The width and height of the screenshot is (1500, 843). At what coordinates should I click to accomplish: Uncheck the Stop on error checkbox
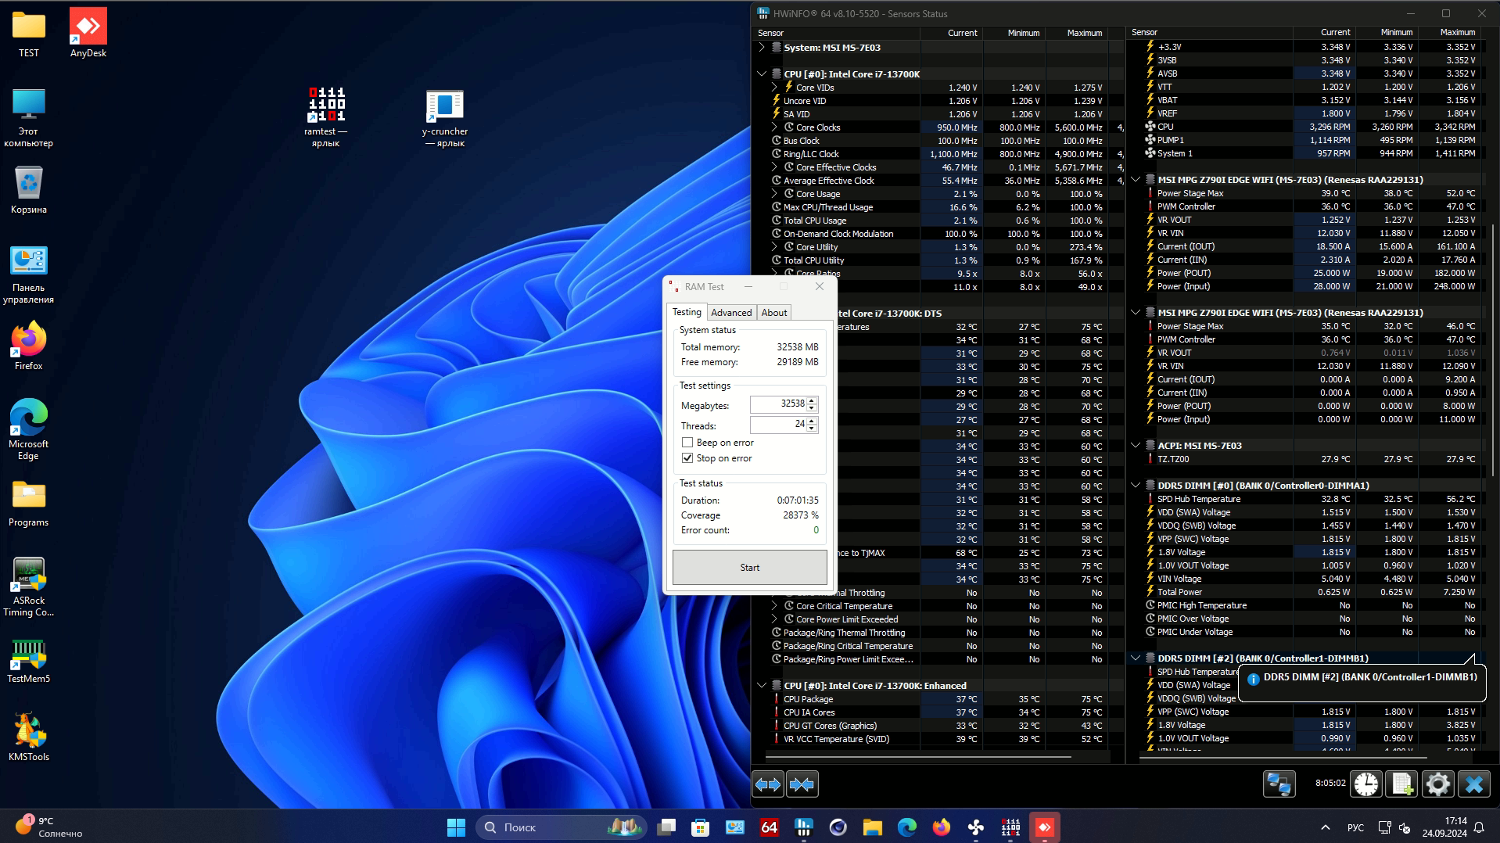click(x=687, y=458)
